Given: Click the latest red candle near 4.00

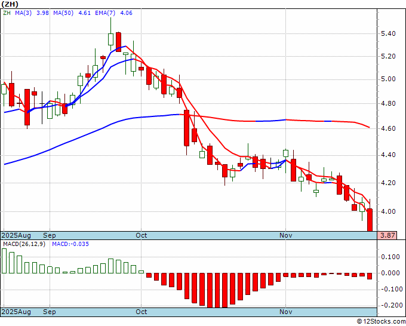Looking at the screenshot, I should pyautogui.click(x=370, y=220).
